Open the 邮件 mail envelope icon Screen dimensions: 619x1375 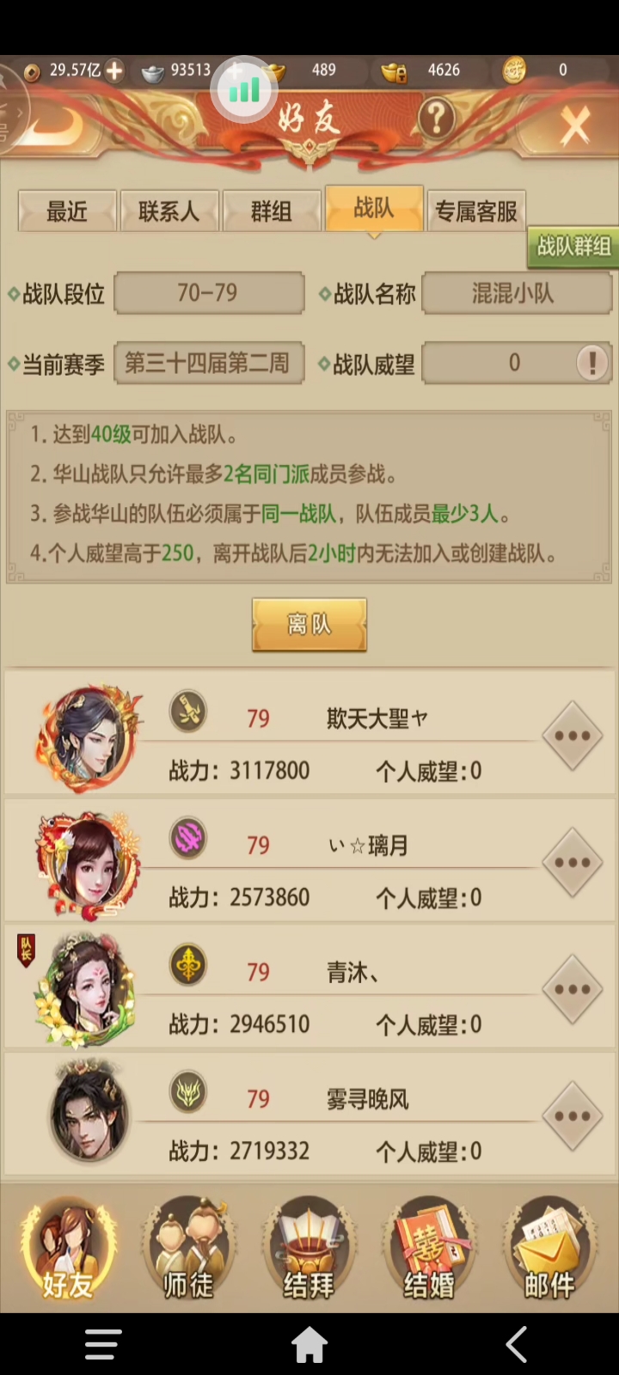point(550,1248)
